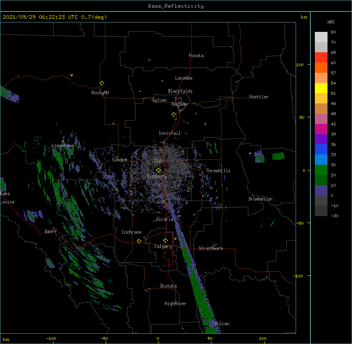Click the yellow diamond marker north of Calgary
The height and width of the screenshot is (344, 352).
coord(165,241)
